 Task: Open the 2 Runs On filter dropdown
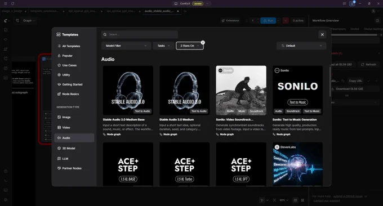[190, 46]
